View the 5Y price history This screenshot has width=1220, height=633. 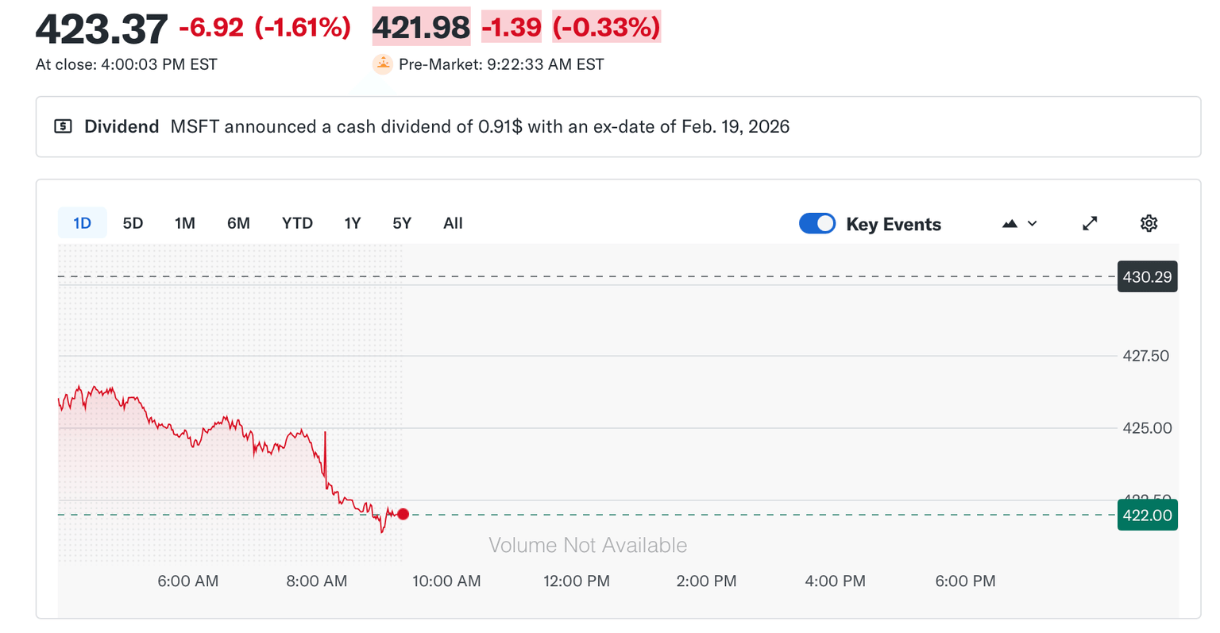pyautogui.click(x=402, y=223)
